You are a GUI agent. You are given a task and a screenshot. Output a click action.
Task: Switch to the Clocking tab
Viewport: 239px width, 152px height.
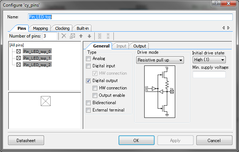[x=62, y=28]
